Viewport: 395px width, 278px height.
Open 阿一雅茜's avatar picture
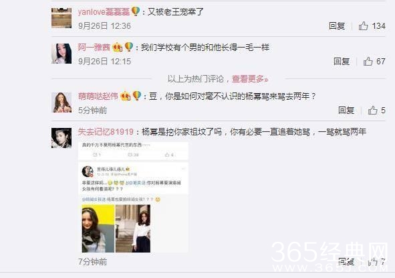(61, 54)
